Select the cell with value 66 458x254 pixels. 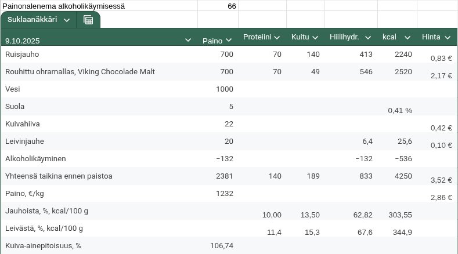(232, 6)
